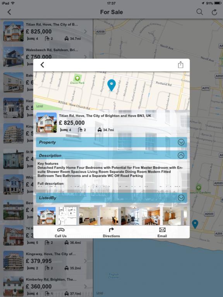This screenshot has height=297, width=223.
Task: Tap the £825,000 price in the popup
Action: 72,123
